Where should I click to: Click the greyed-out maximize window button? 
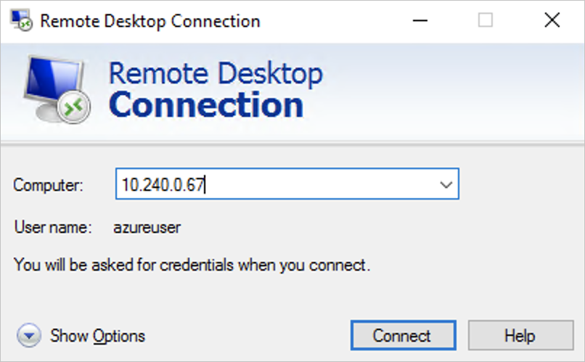(485, 20)
